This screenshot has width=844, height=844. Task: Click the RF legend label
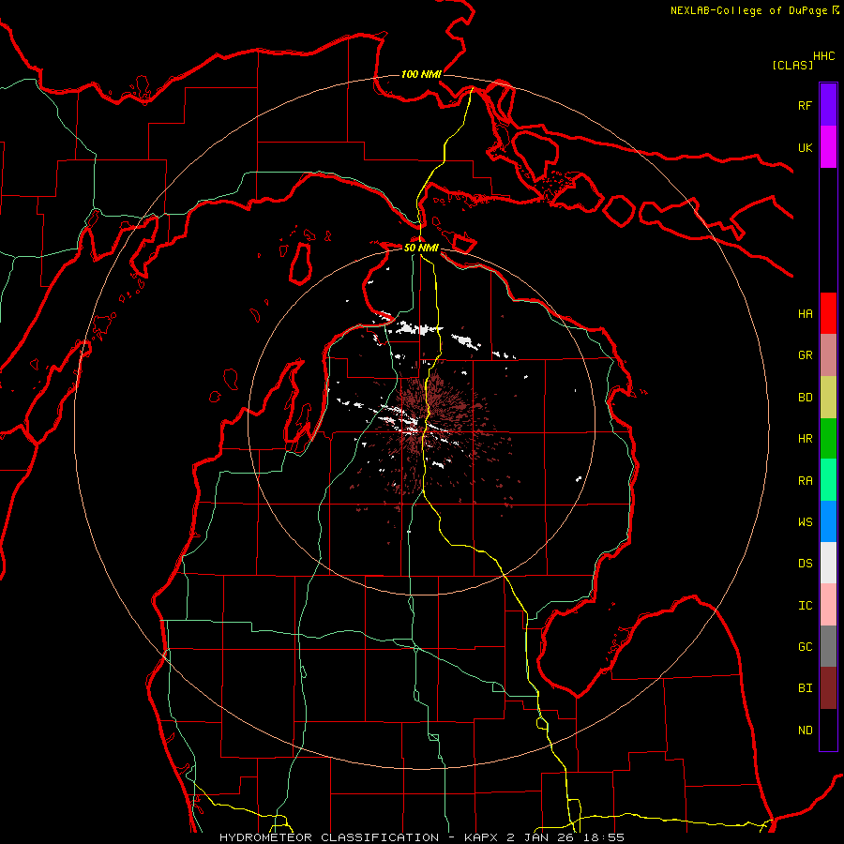[805, 105]
